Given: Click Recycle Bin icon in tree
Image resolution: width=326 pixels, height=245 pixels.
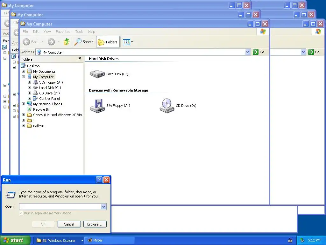Looking at the screenshot, I should pyautogui.click(x=29, y=109).
